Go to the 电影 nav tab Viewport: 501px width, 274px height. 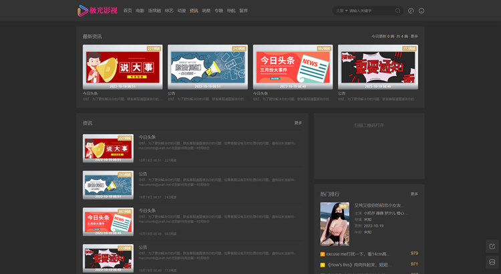click(x=140, y=11)
